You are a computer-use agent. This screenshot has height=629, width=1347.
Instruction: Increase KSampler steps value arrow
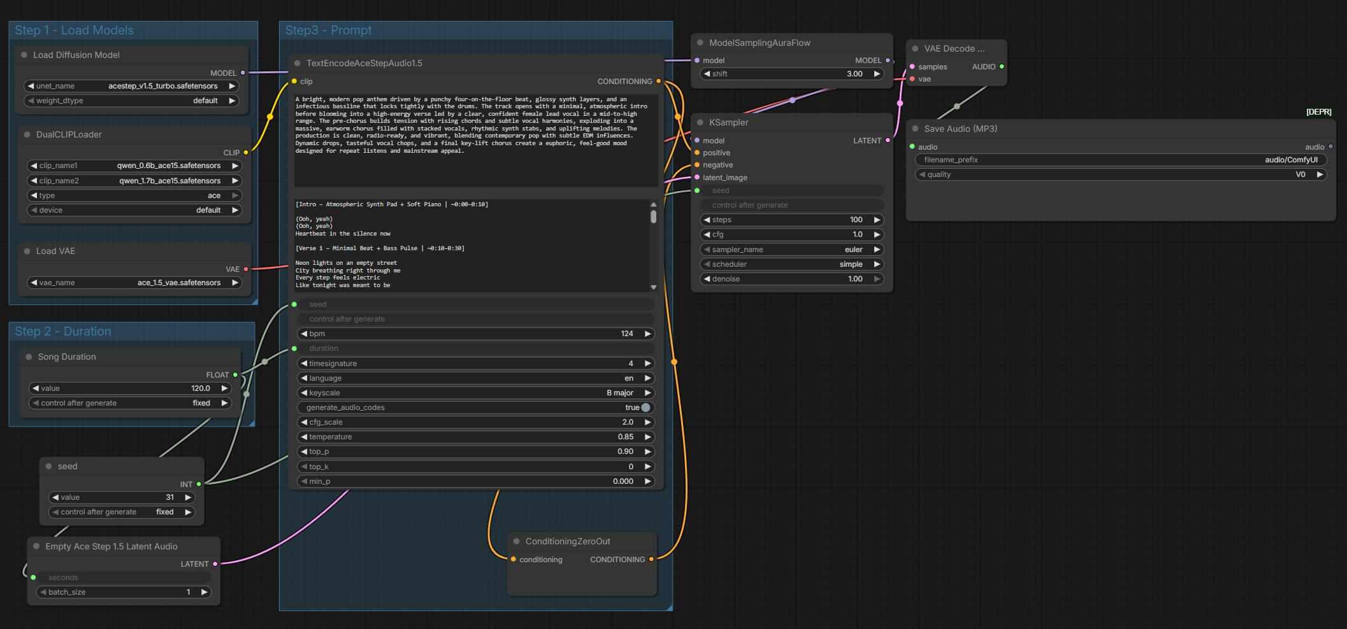pos(877,220)
